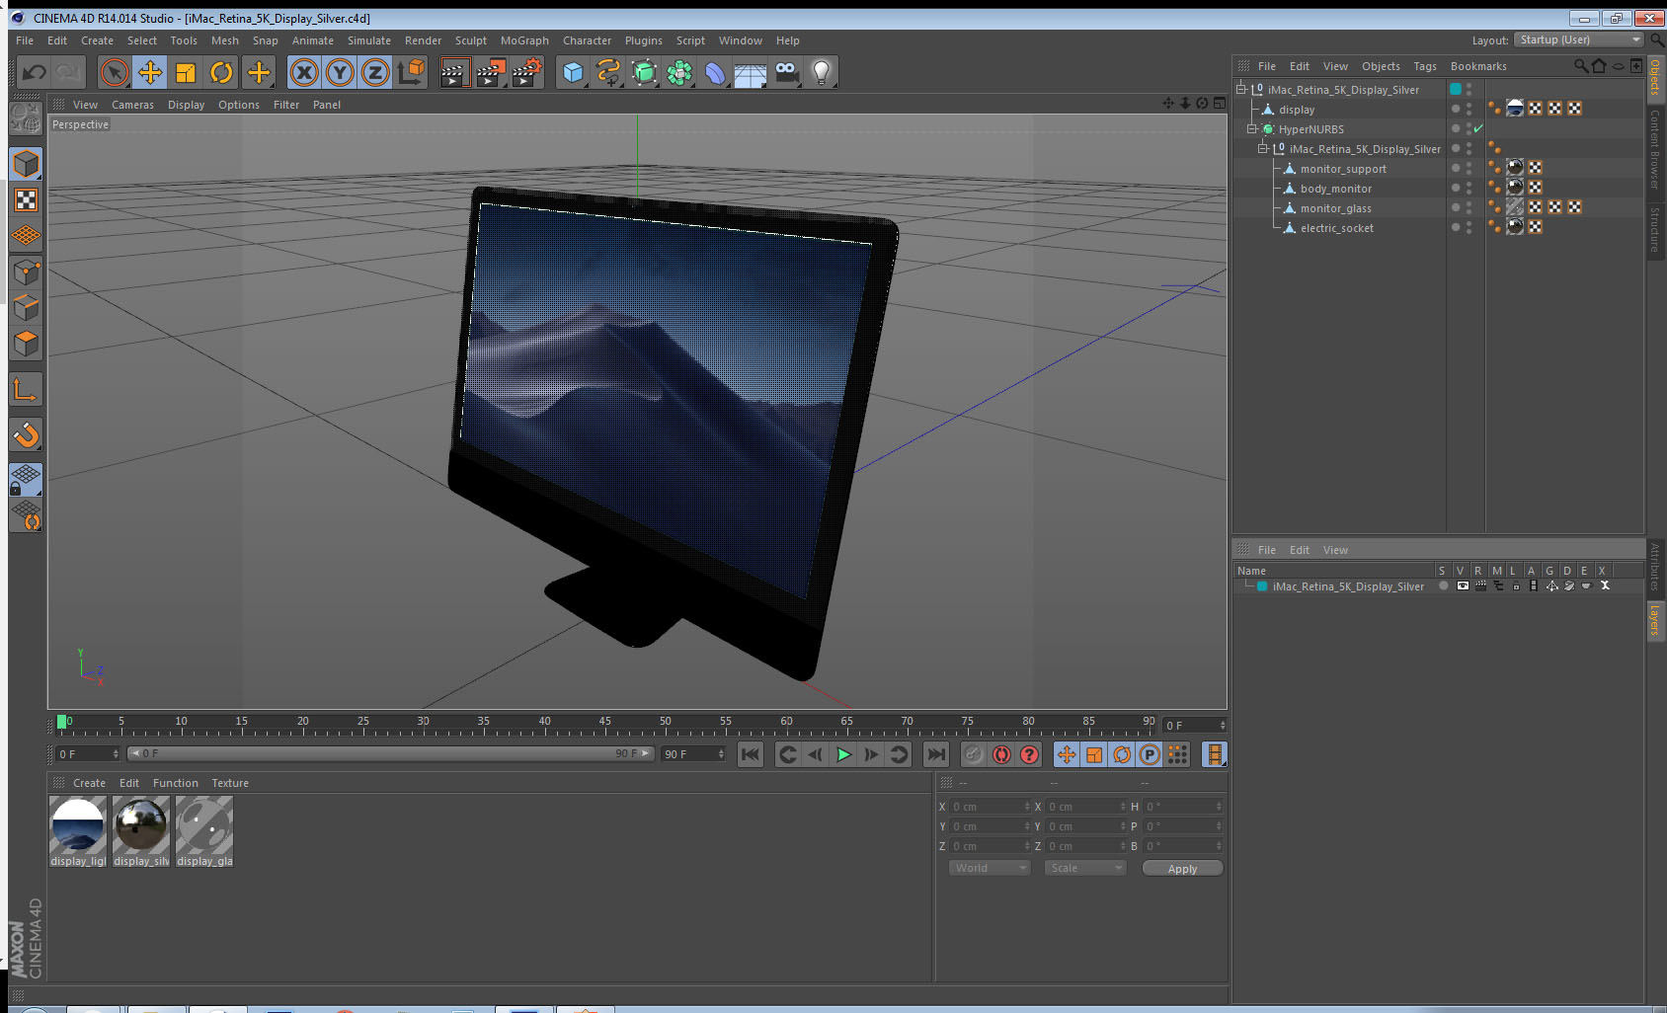1667x1013 pixels.
Task: Enable the Snap magnet icon
Action: (26, 434)
